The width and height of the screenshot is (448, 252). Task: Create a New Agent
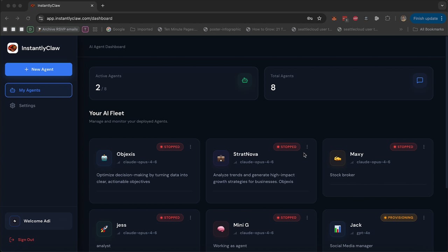38,69
